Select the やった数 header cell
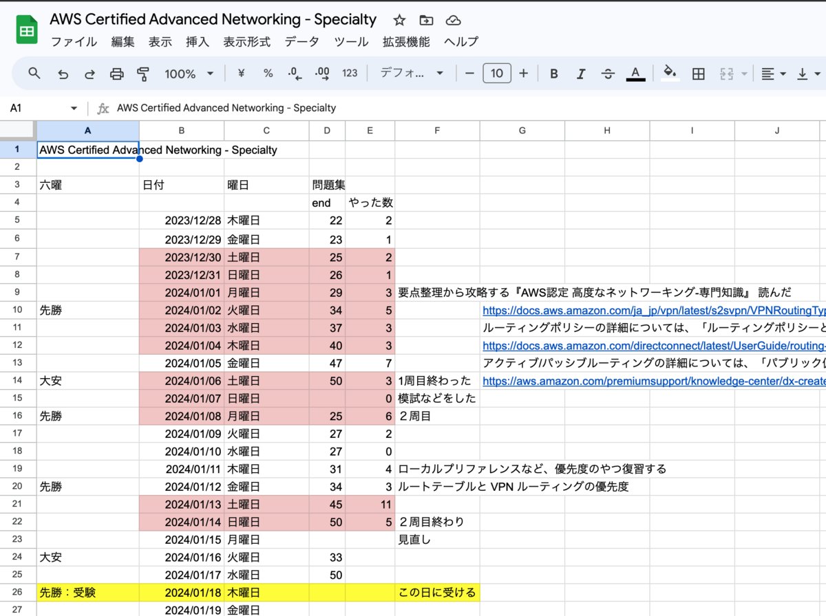 370,203
